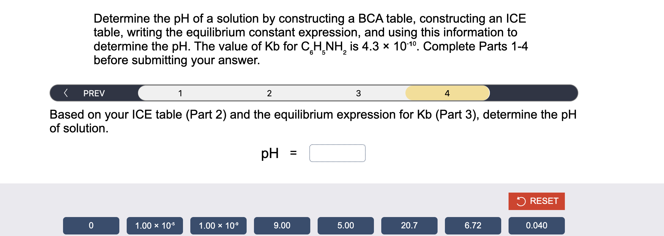Click the back chevron next to PREV
Screen dimensions: 664x236
(x=67, y=93)
